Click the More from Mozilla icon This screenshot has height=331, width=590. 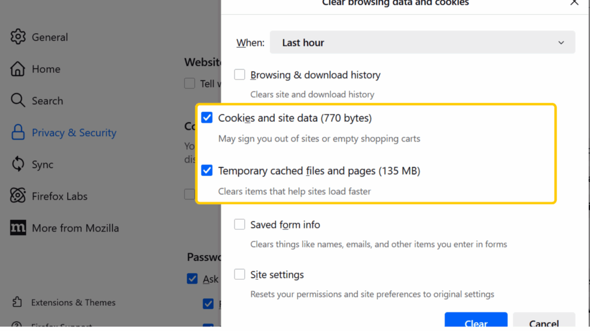point(18,228)
